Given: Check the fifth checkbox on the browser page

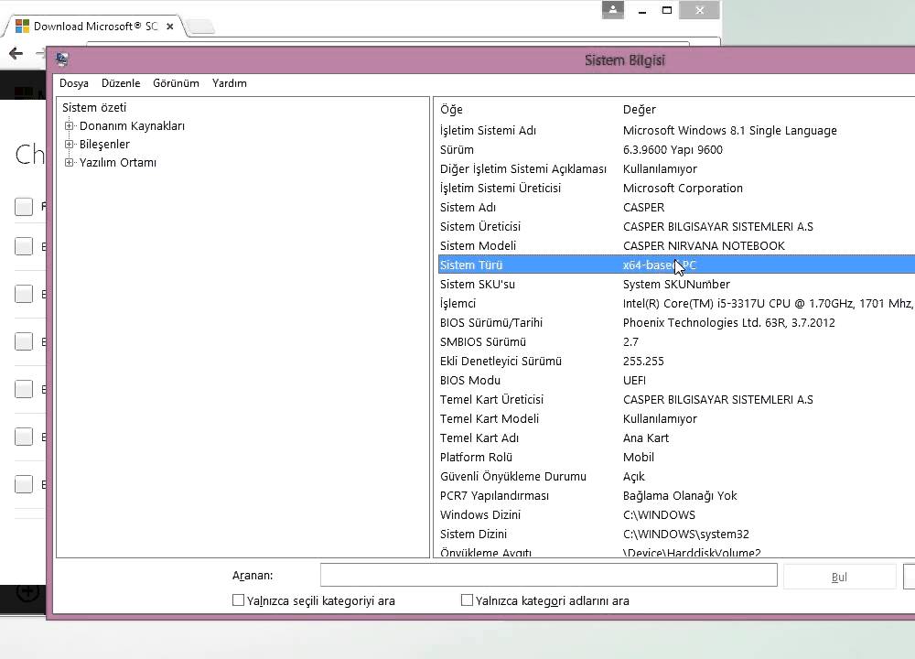Looking at the screenshot, I should (x=24, y=389).
